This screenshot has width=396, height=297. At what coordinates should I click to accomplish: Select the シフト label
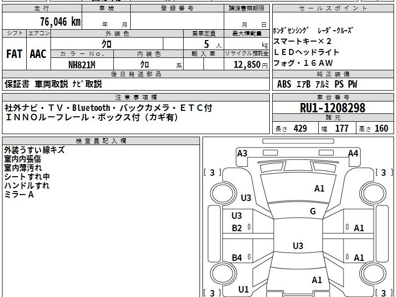pos(14,33)
